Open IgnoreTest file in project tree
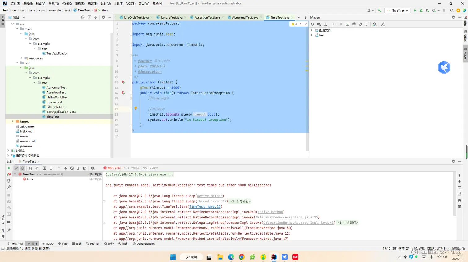Image resolution: width=468 pixels, height=262 pixels. point(54,102)
